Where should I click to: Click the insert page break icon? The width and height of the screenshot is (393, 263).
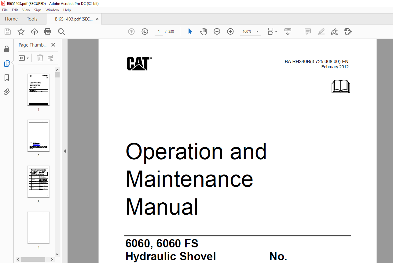(50, 58)
